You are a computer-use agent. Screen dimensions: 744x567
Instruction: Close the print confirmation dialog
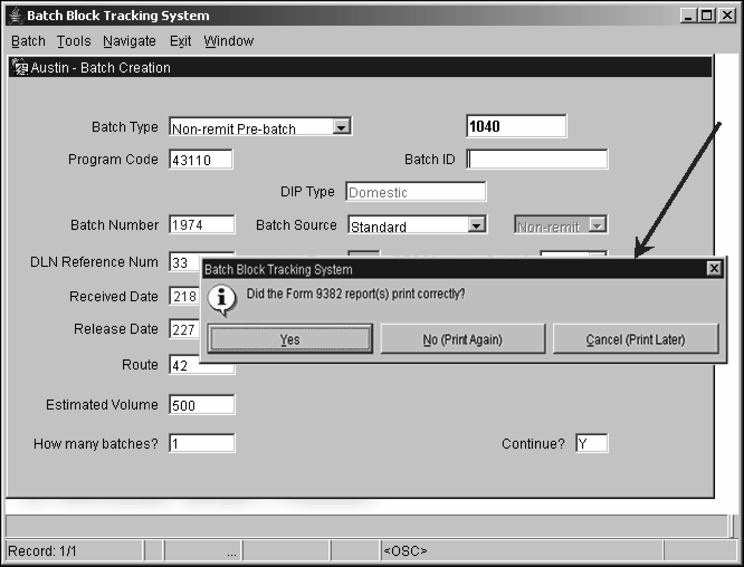714,269
